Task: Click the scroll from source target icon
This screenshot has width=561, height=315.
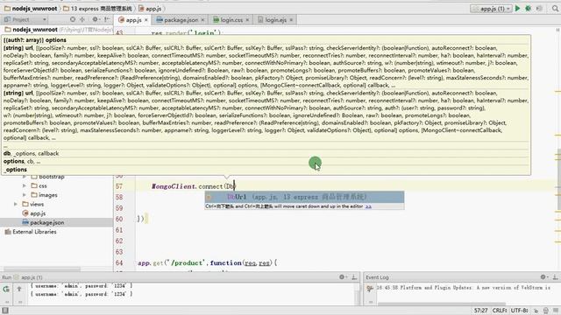Action: [73, 19]
